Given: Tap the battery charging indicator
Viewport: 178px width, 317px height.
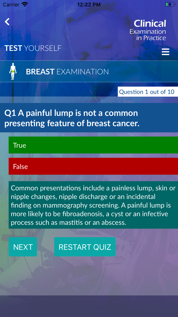Looking at the screenshot, I should [170, 4].
